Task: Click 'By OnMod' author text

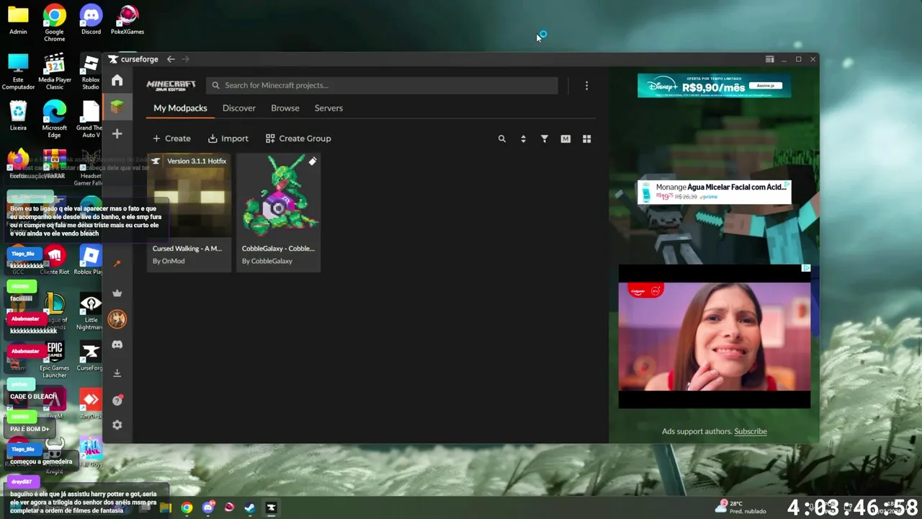Action: tap(169, 261)
